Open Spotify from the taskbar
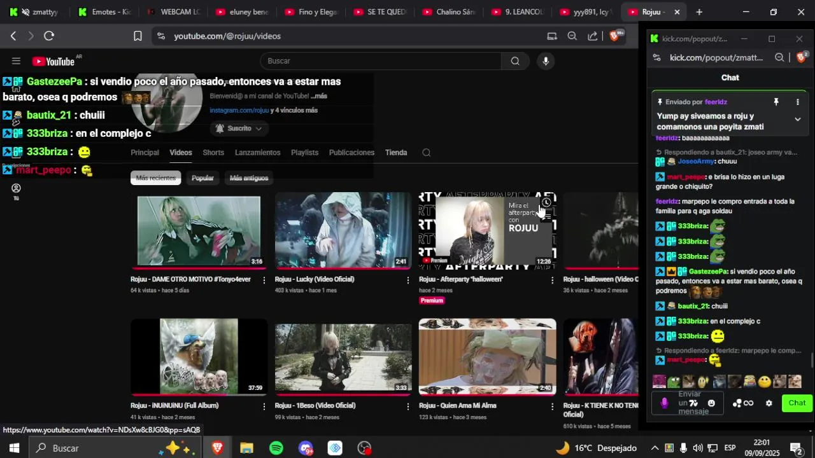Viewport: 815px width, 458px height. 276,448
